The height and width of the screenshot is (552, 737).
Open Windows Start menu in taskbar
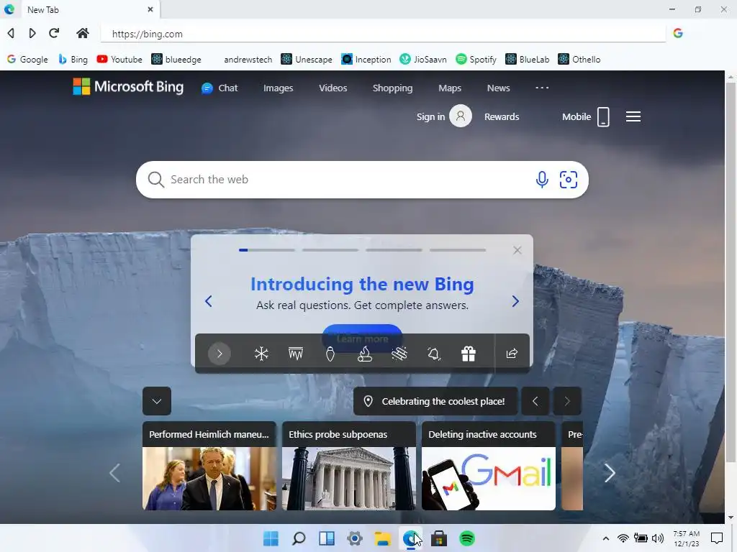271,539
